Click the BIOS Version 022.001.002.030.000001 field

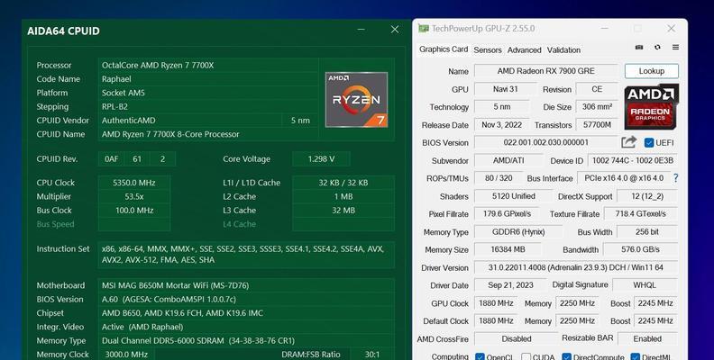[546, 142]
